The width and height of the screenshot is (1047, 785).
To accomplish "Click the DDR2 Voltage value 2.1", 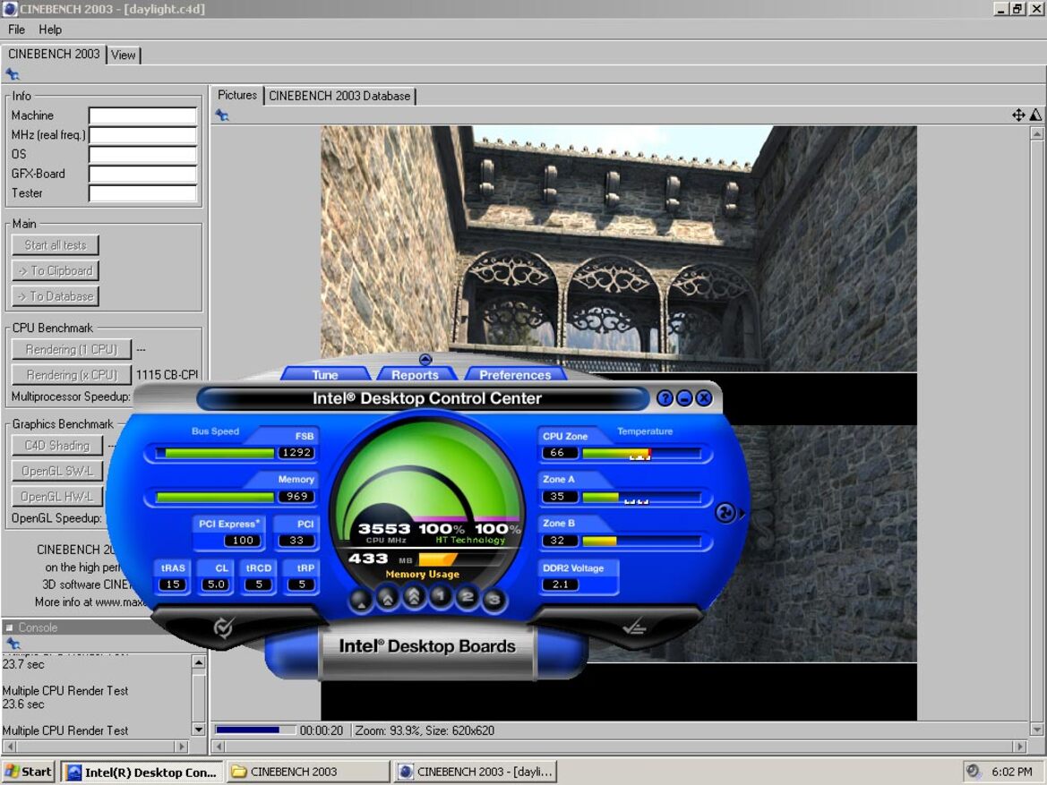I will (561, 584).
